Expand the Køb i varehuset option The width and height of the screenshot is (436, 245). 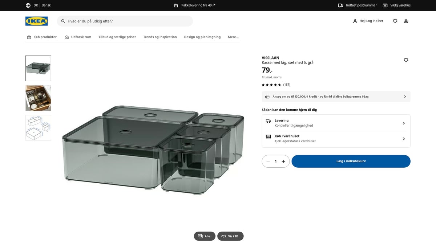tap(336, 139)
